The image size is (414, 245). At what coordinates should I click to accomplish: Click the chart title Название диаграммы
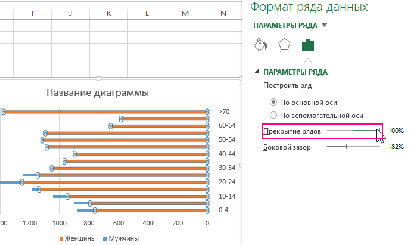pos(98,93)
